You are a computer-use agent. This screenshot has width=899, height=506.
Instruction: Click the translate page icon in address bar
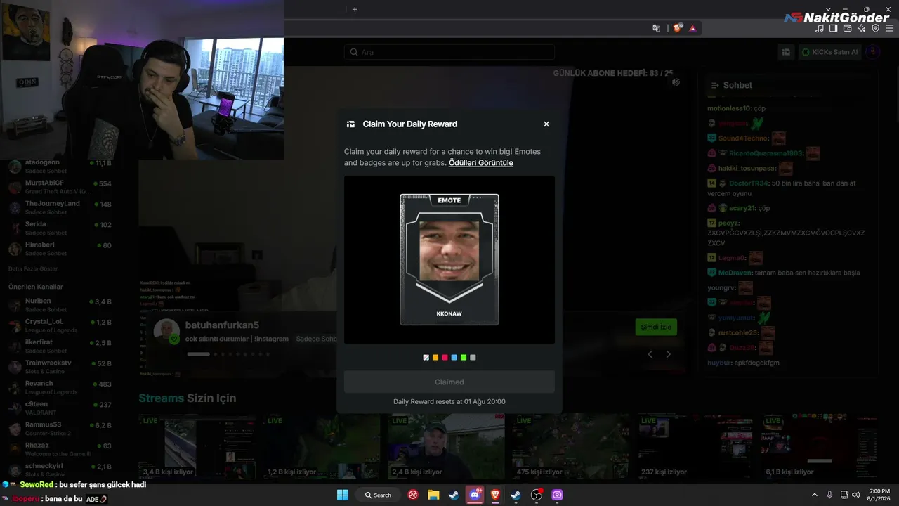tap(657, 28)
